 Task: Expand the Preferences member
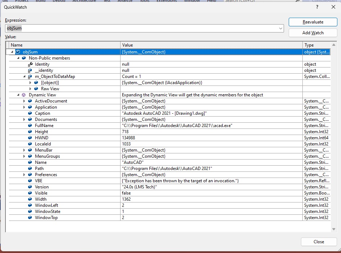point(24,174)
